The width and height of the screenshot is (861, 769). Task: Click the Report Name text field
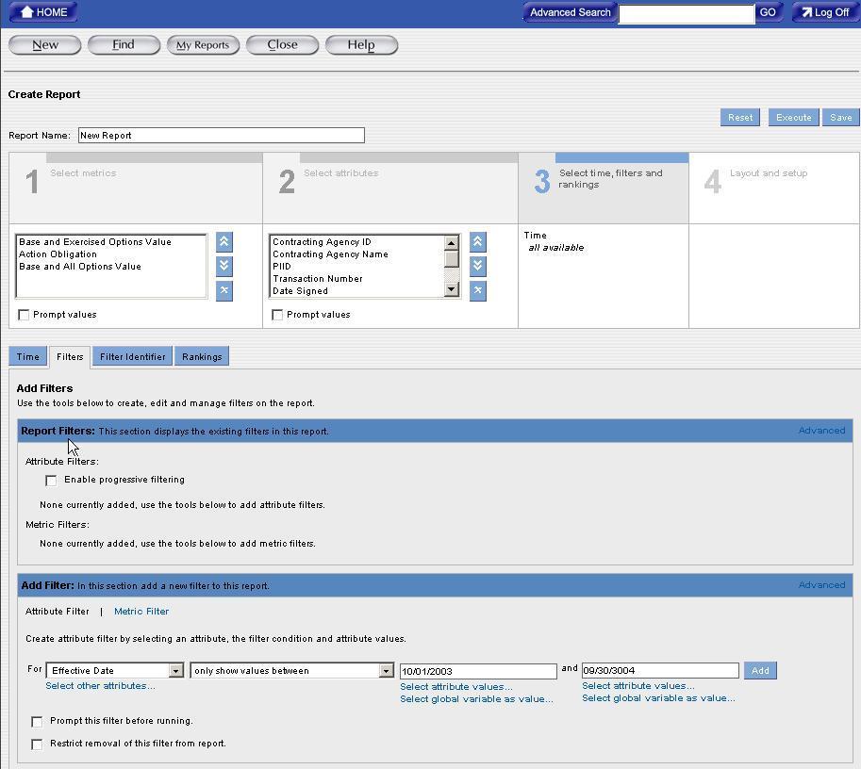coord(221,136)
